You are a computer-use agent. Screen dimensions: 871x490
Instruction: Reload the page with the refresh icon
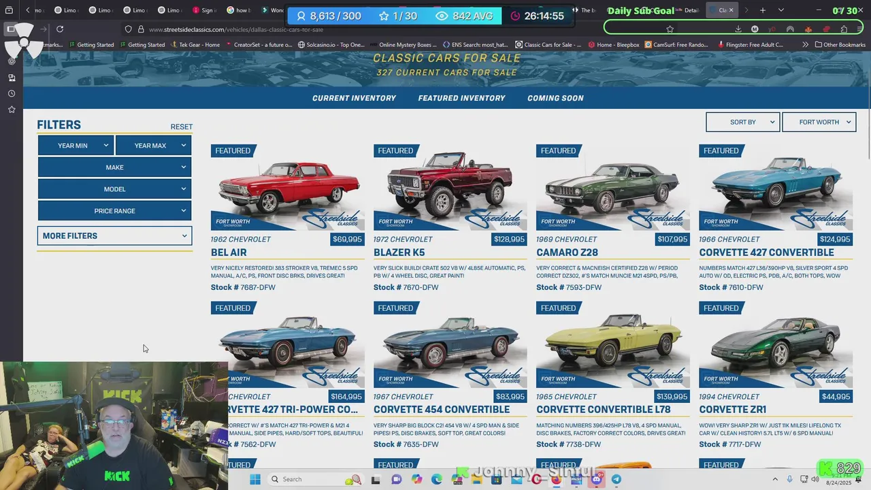60,29
